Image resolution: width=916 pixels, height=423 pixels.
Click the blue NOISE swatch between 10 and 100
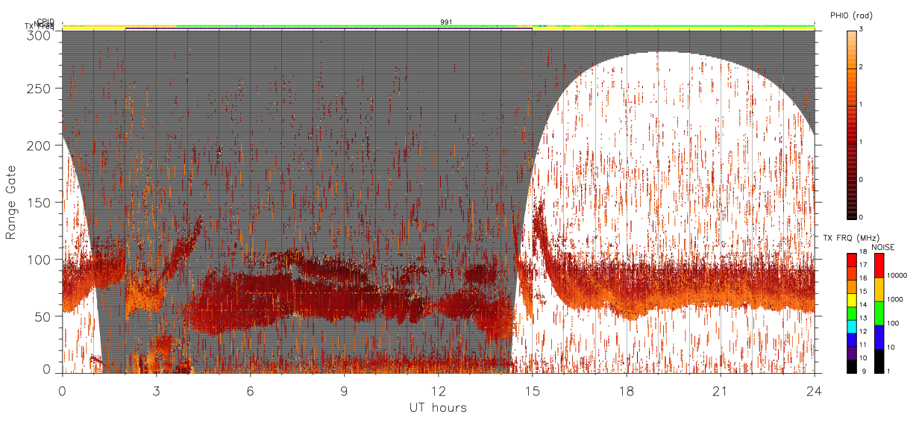click(x=879, y=337)
